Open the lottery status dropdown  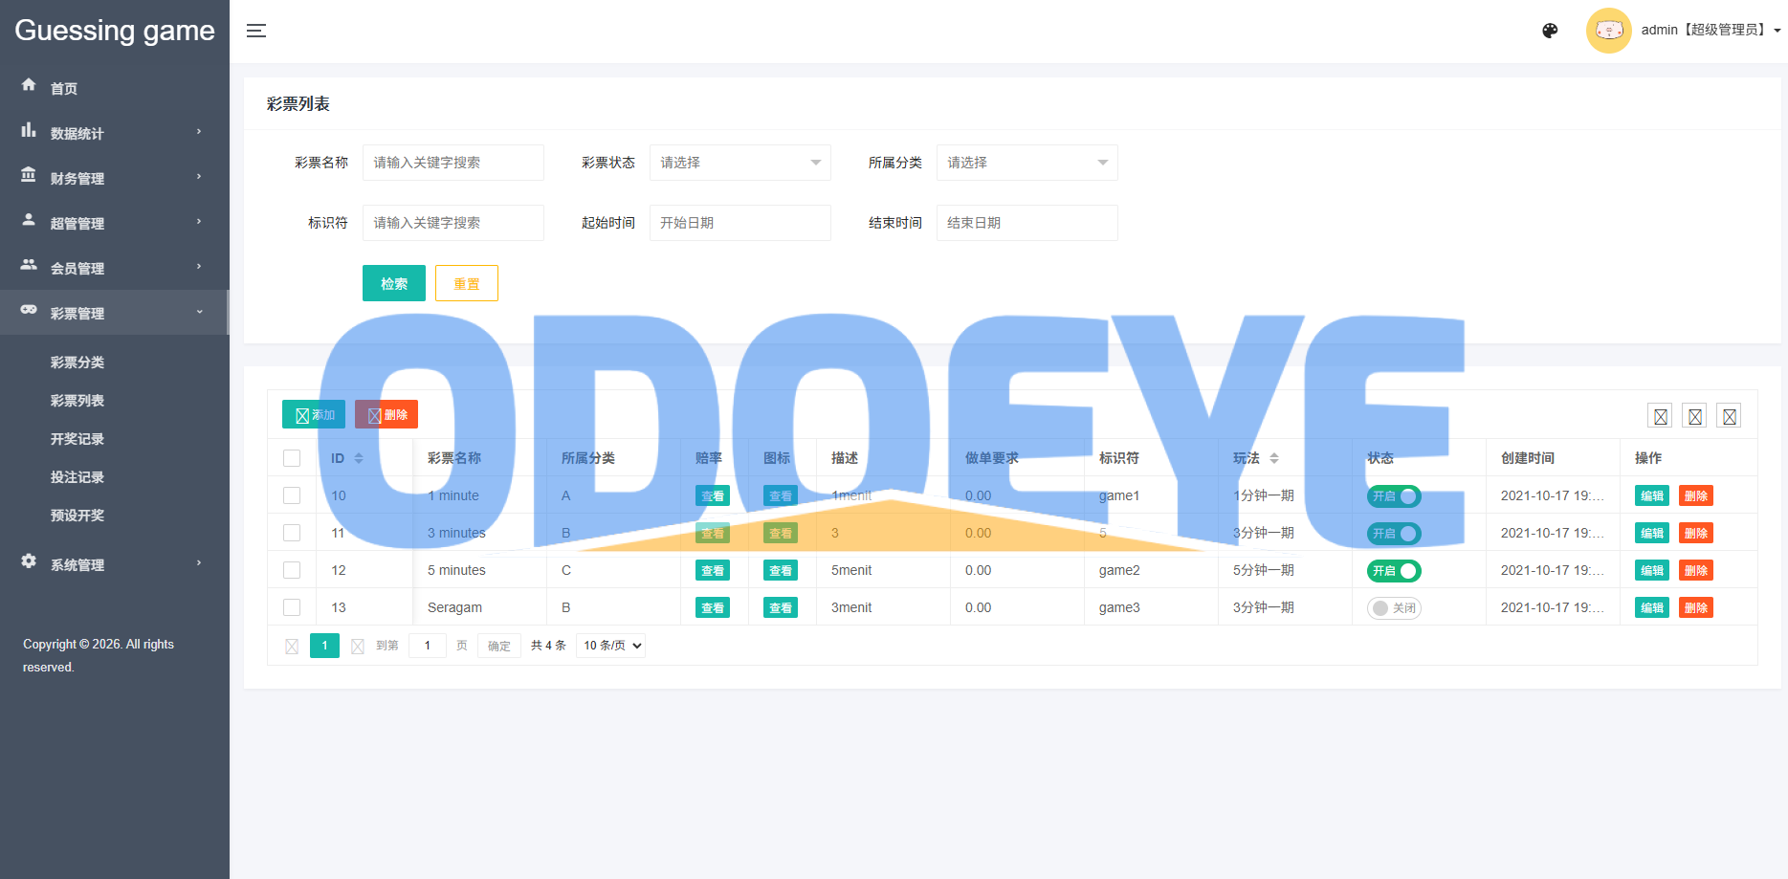(x=739, y=163)
